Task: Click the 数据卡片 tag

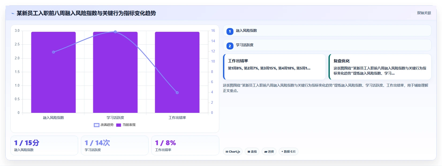Action: tap(288, 152)
